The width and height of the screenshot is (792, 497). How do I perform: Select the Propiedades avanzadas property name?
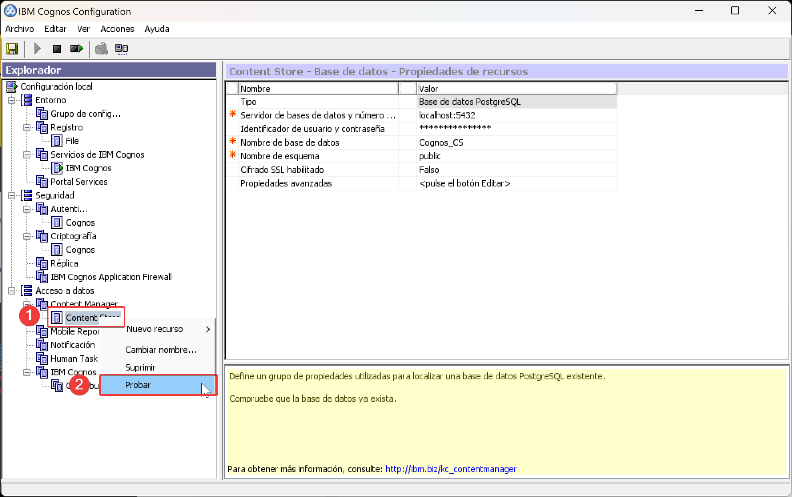(x=318, y=183)
